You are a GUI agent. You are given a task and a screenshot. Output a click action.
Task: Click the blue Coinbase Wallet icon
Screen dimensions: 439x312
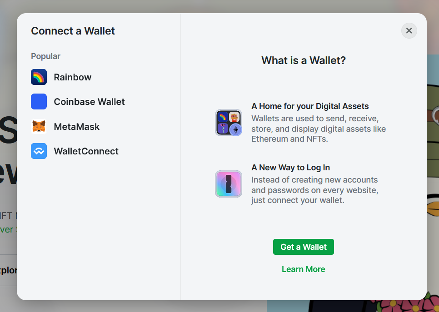click(x=39, y=102)
